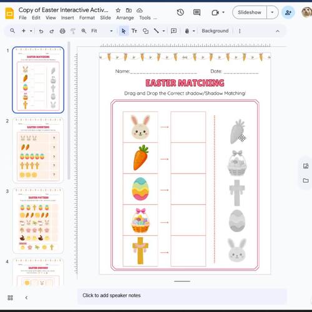Select the gray carrot shadow image

[x=238, y=132]
